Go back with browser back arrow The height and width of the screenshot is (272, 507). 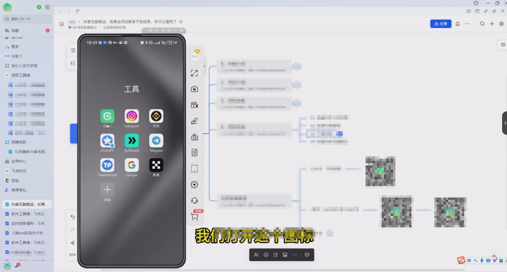coord(60,11)
